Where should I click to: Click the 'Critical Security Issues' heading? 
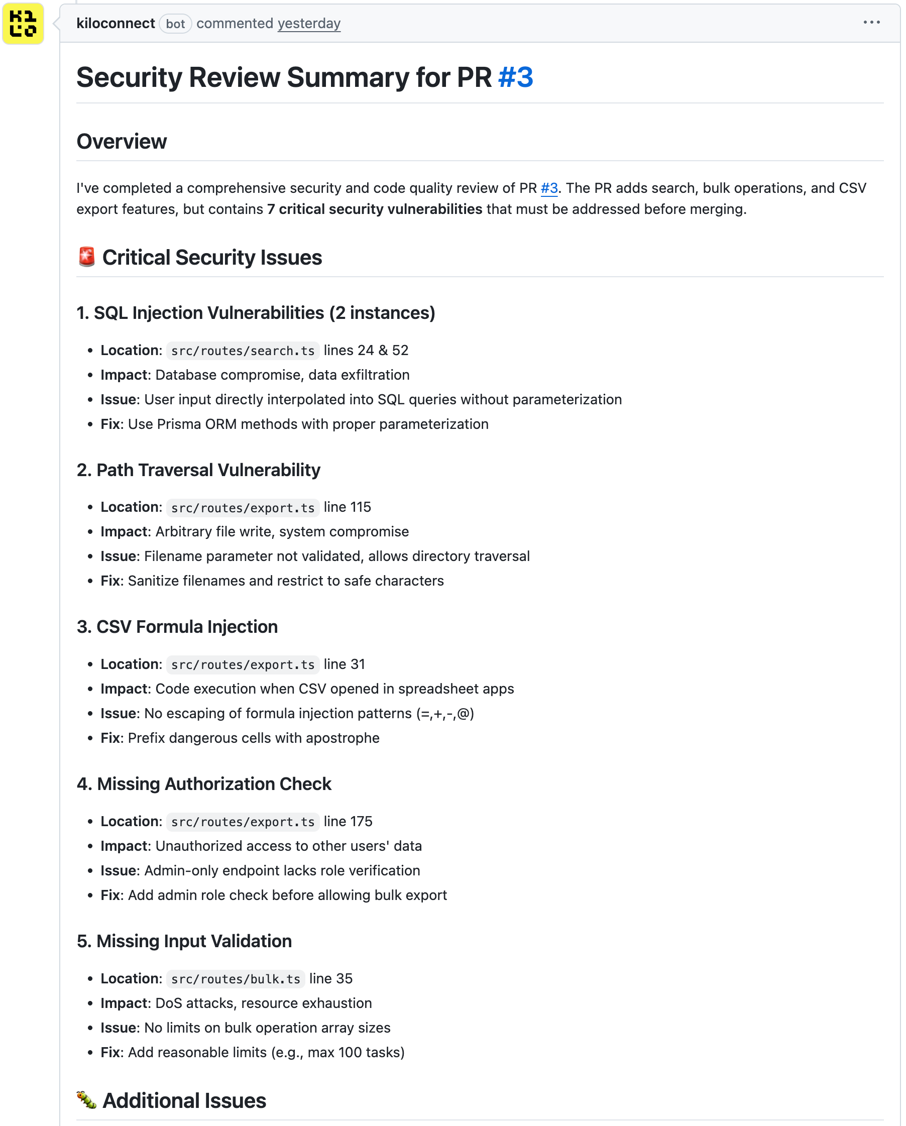pos(212,258)
